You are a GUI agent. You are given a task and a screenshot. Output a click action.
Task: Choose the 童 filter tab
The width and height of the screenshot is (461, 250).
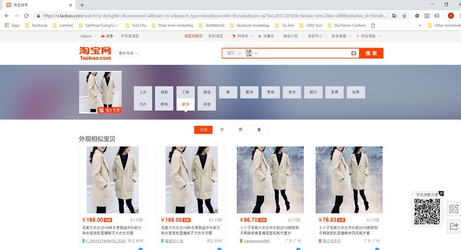(x=259, y=129)
